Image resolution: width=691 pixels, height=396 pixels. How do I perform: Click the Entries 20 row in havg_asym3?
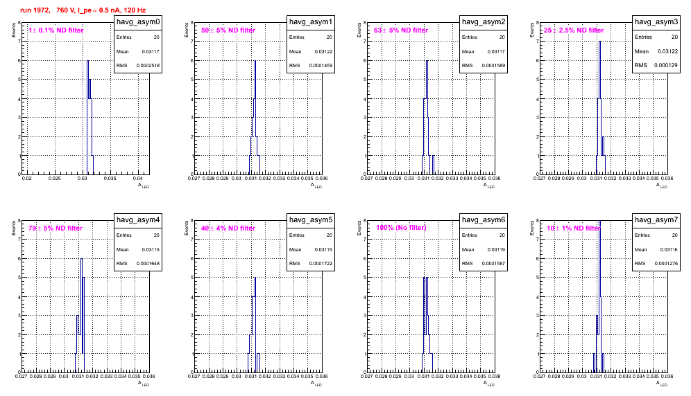(x=656, y=37)
